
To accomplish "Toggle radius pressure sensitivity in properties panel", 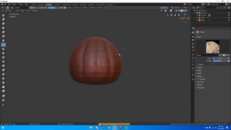I will coord(229,58).
